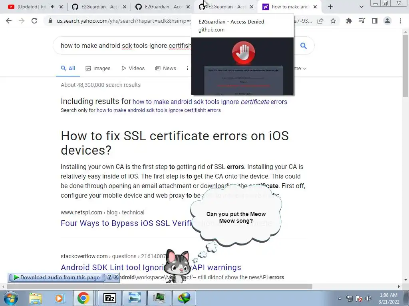Click the network tray icon
The width and height of the screenshot is (409, 306).
pos(349,298)
